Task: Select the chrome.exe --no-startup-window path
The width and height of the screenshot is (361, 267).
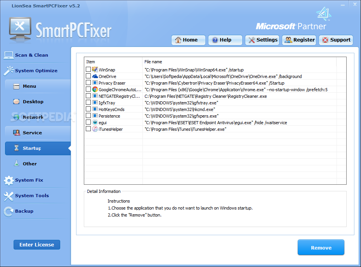Action: (x=236, y=90)
